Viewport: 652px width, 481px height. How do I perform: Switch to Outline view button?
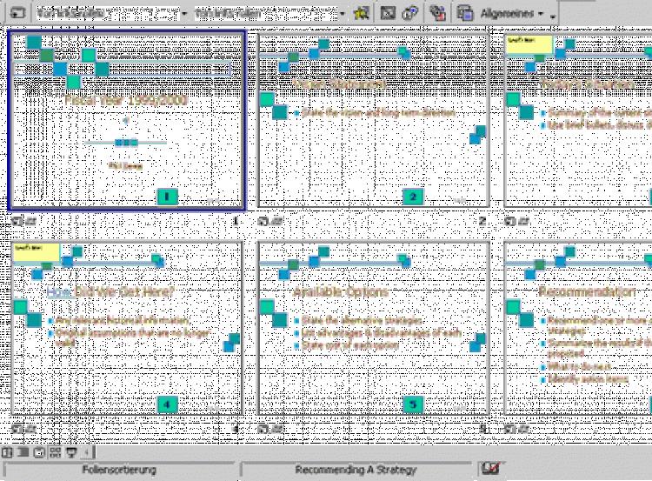(x=23, y=452)
